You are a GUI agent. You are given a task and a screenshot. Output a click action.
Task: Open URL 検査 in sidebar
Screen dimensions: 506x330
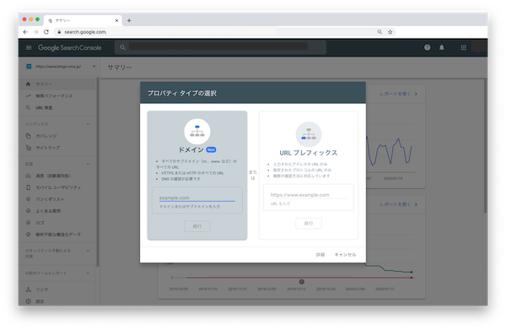coord(57,107)
